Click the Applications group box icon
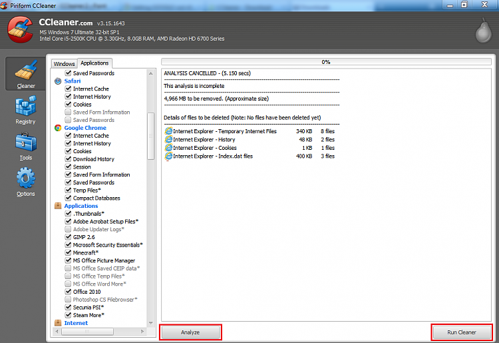 point(58,206)
